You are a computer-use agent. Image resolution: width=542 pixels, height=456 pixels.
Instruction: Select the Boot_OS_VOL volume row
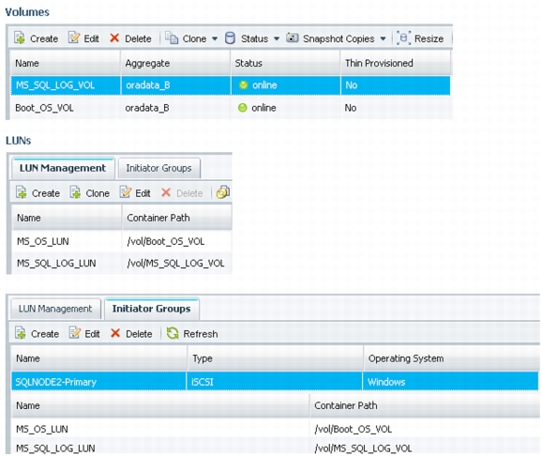[x=231, y=108]
